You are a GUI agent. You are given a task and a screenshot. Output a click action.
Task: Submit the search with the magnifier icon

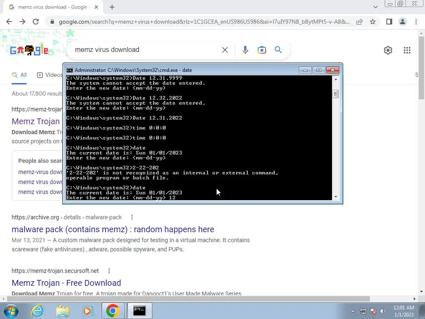pyautogui.click(x=278, y=50)
